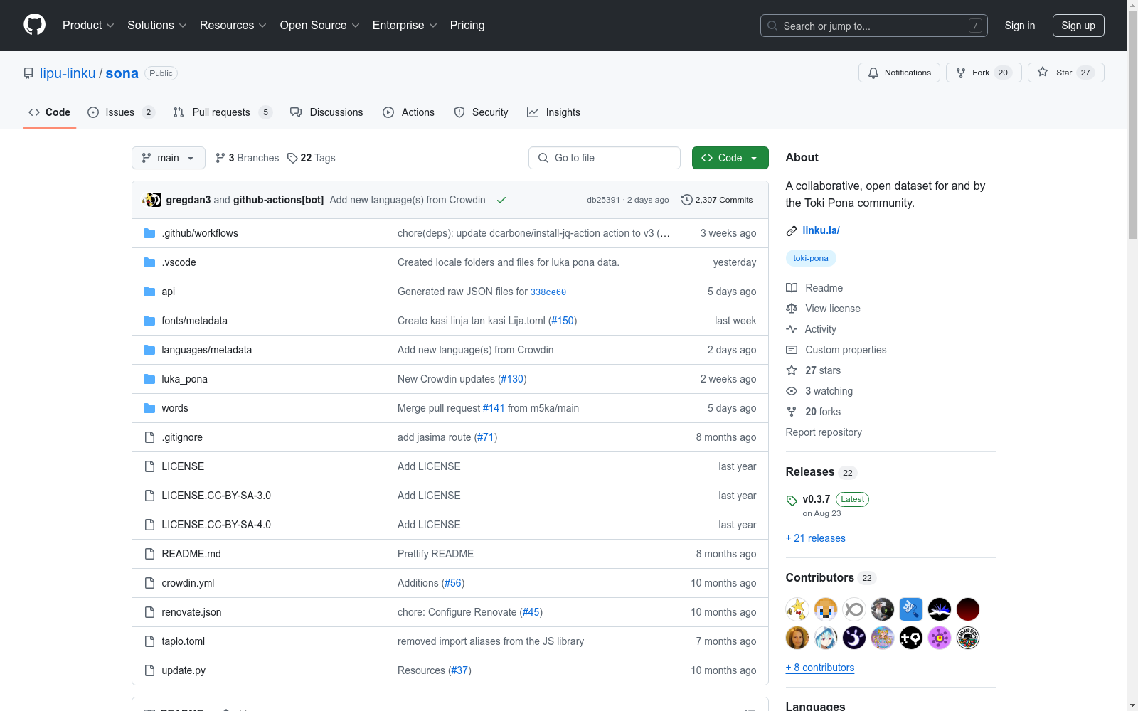The width and height of the screenshot is (1138, 711).
Task: Open the Discussions tab
Action: tap(326, 112)
